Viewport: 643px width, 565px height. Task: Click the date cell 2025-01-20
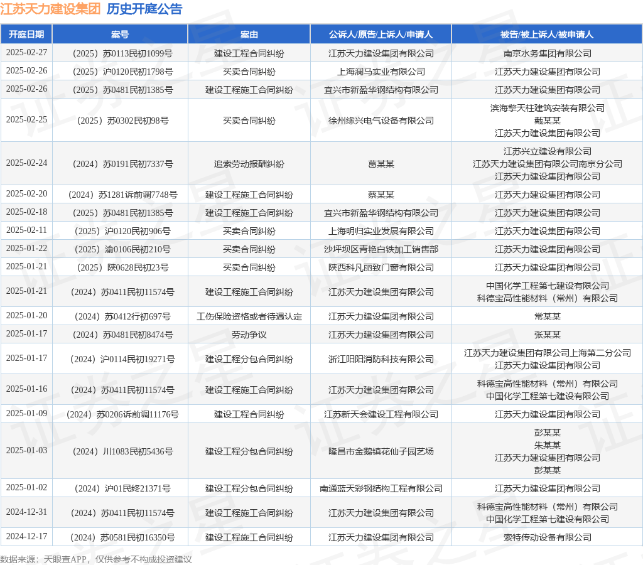tap(26, 316)
